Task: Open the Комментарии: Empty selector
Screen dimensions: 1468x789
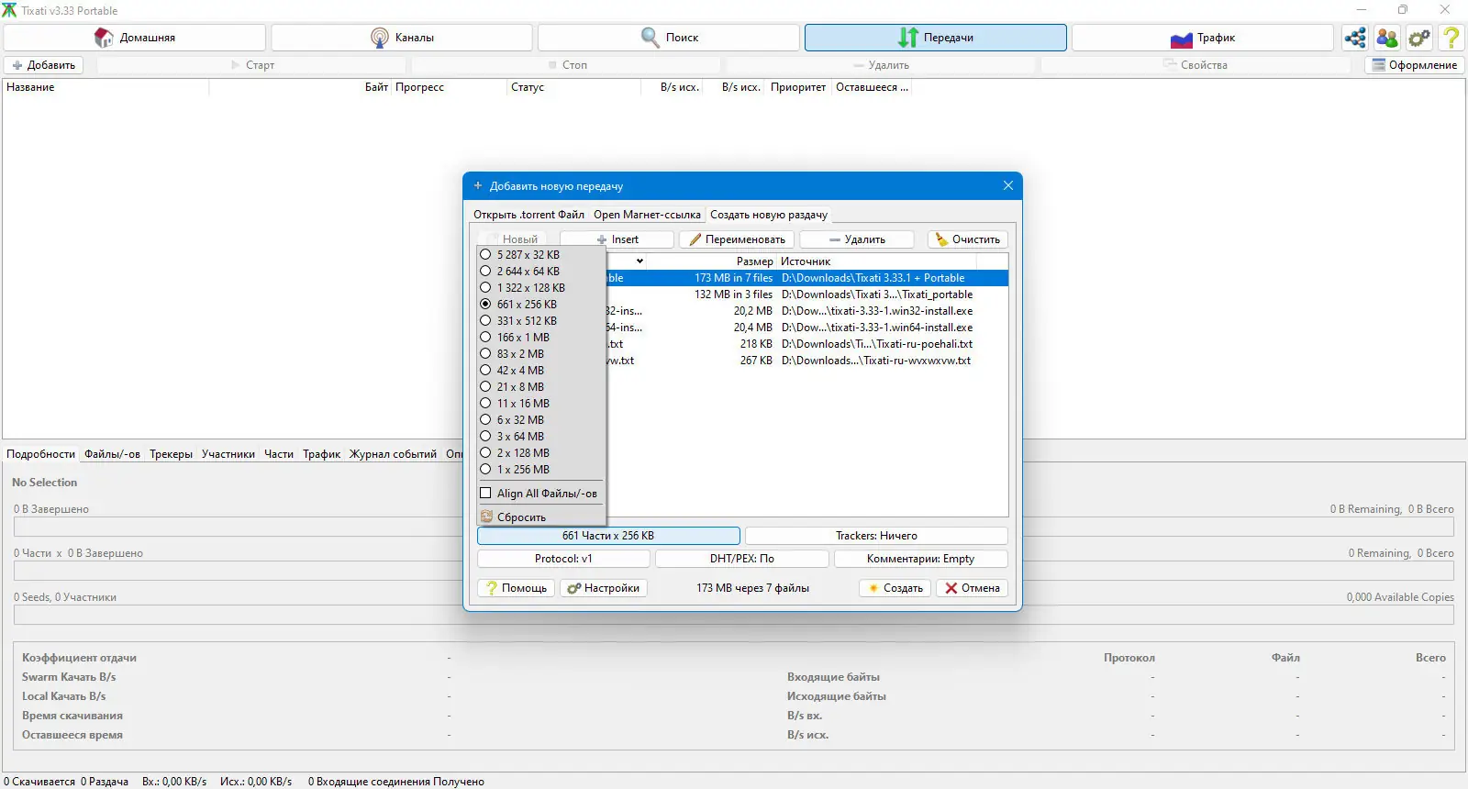Action: tap(921, 559)
